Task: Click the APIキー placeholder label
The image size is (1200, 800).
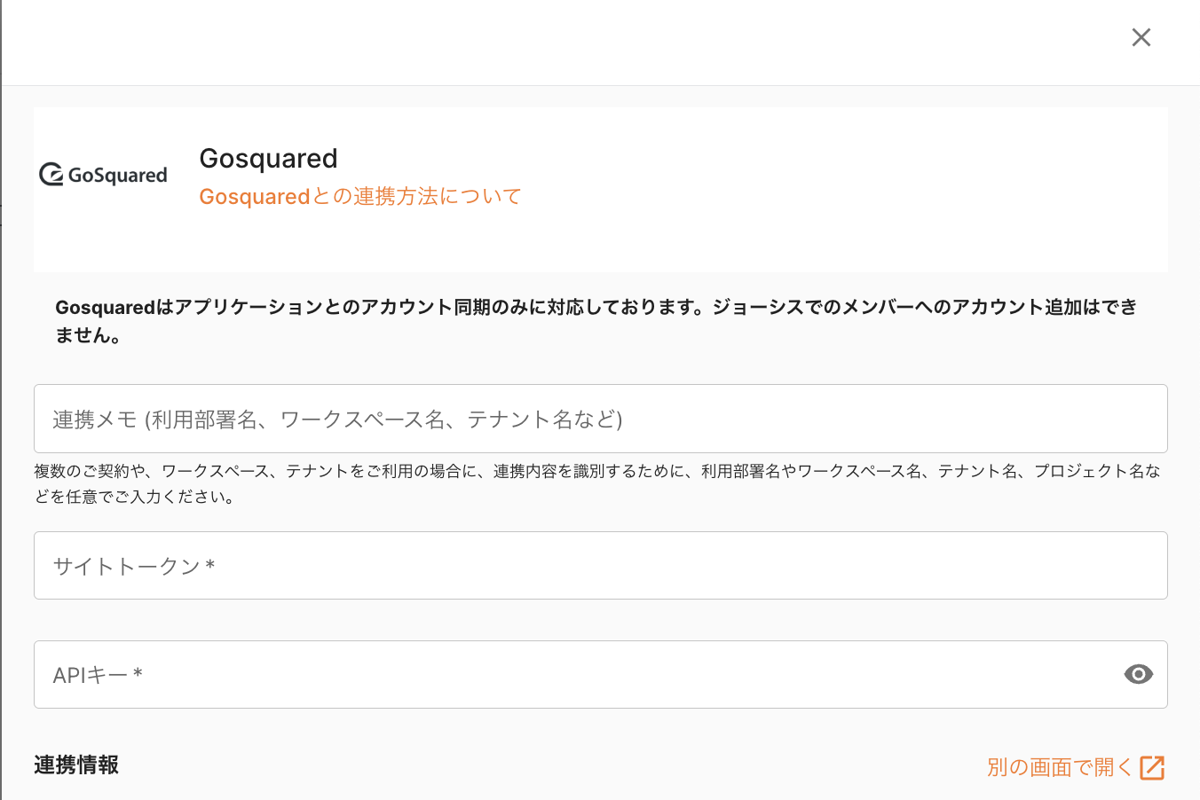Action: click(x=97, y=675)
